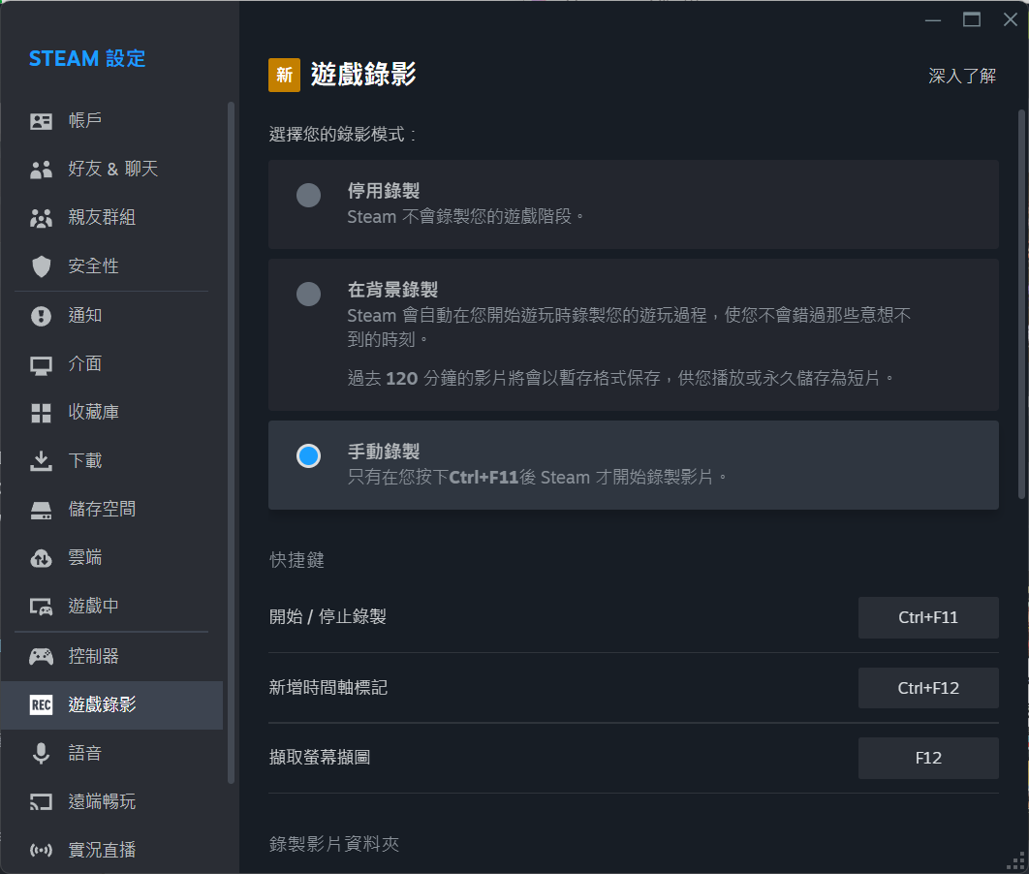Click the 實況直播 sidebar label
This screenshot has width=1029, height=874.
click(x=102, y=850)
